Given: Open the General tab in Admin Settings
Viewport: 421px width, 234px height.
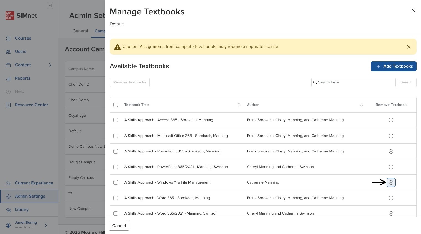Looking at the screenshot, I should click(80, 31).
